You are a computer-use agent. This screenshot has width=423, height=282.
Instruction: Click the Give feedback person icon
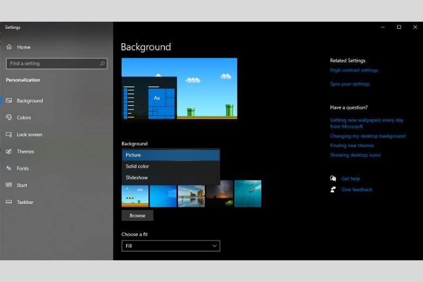333,189
